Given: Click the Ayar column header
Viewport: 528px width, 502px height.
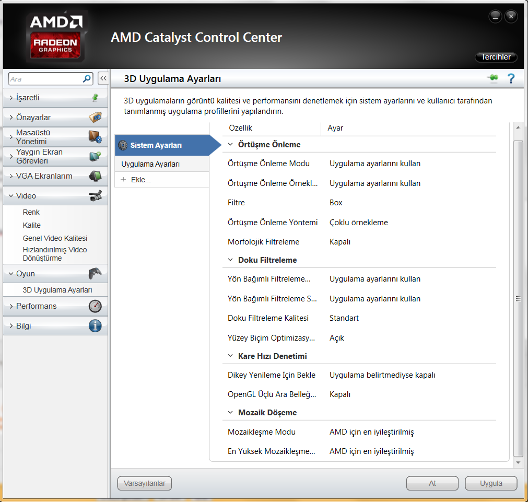Looking at the screenshot, I should [335, 128].
